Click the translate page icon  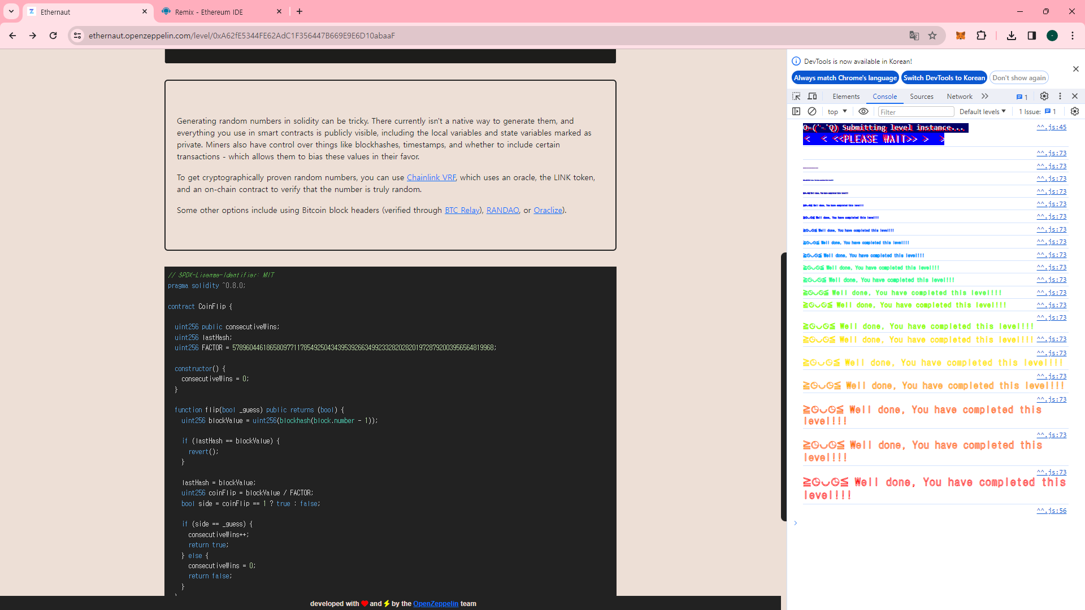(914, 36)
